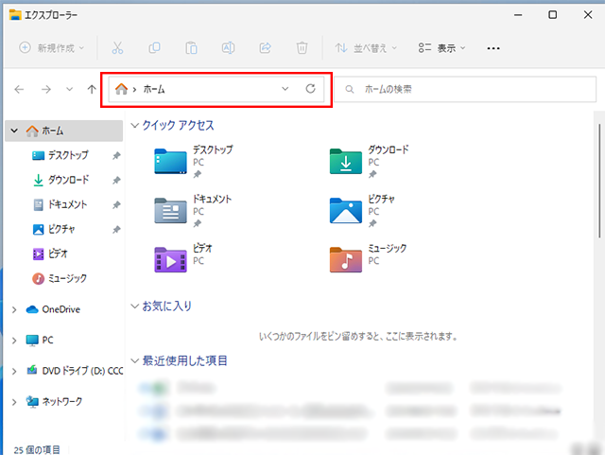This screenshot has width=605, height=455.
Task: Expand the PC tree node
Action: (14, 341)
